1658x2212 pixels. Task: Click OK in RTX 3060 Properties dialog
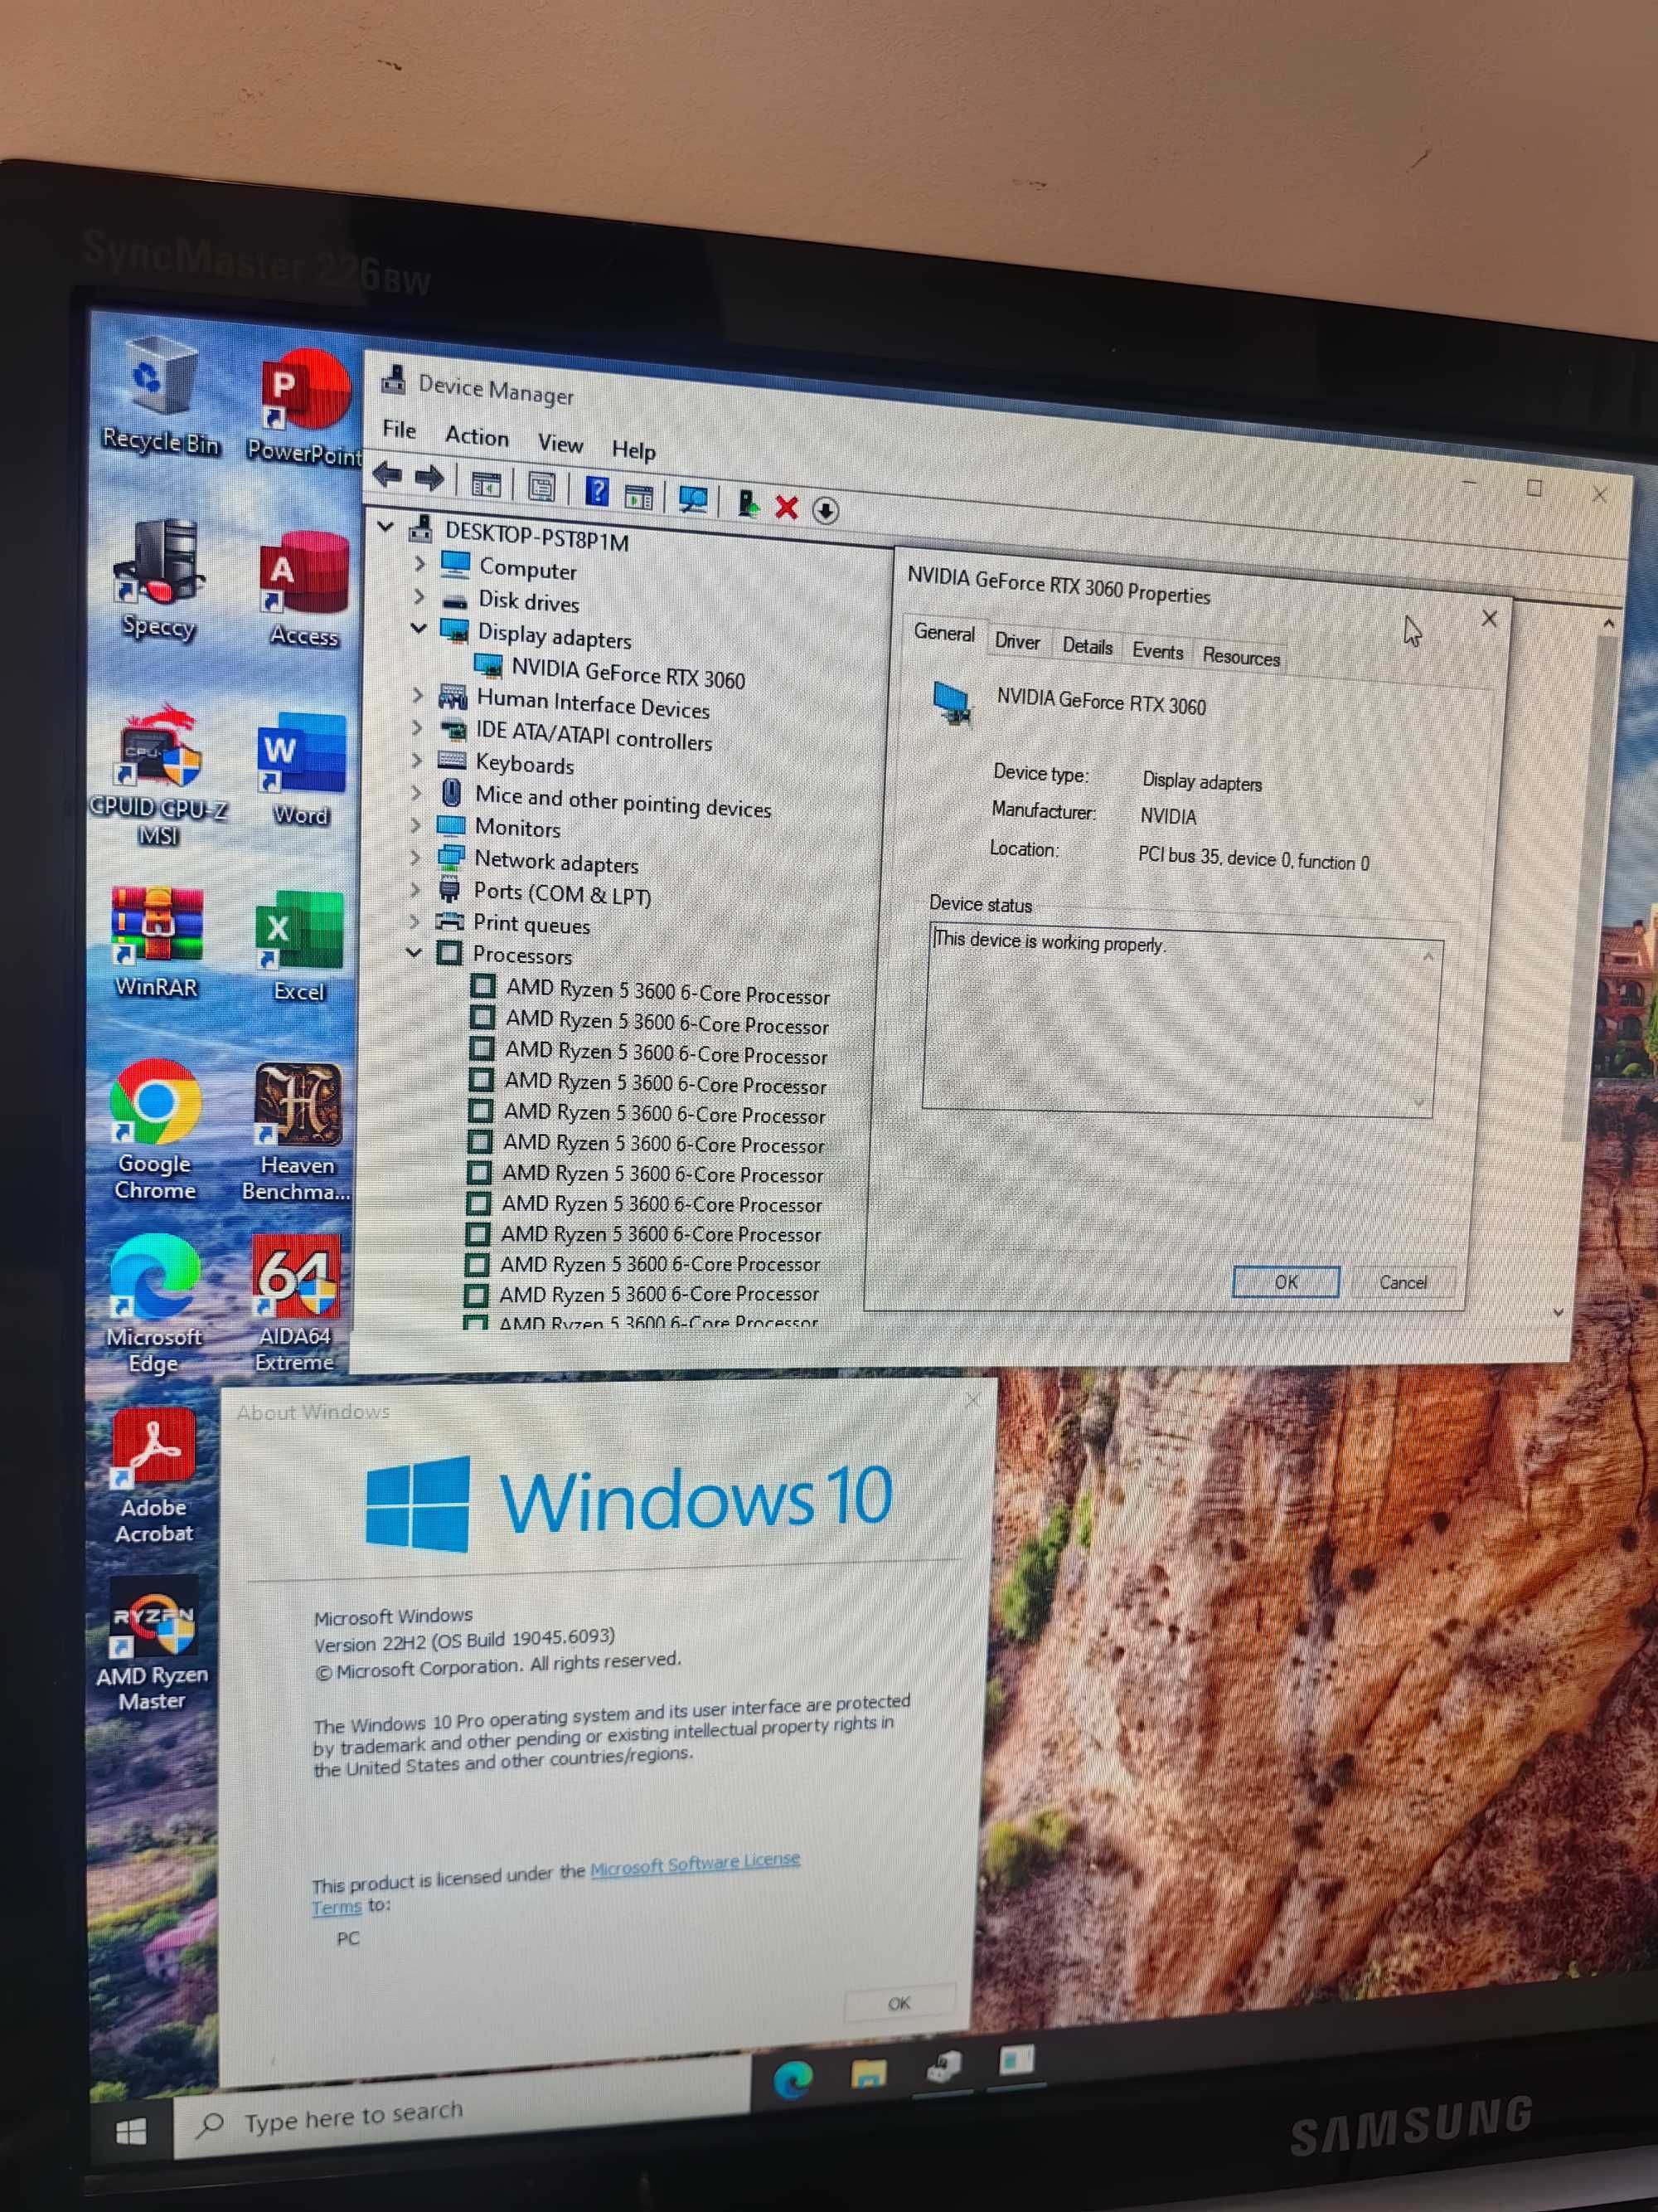pyautogui.click(x=1285, y=1281)
